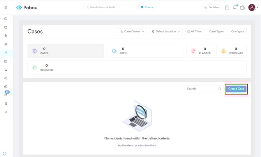The height and width of the screenshot is (157, 261).
Task: Expand the Select Location dropdown
Action: 166,32
